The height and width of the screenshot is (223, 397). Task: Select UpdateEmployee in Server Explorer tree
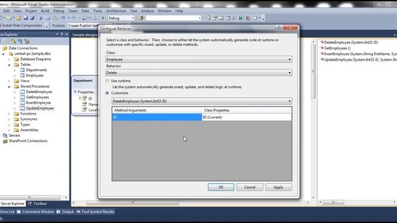[x=40, y=108]
